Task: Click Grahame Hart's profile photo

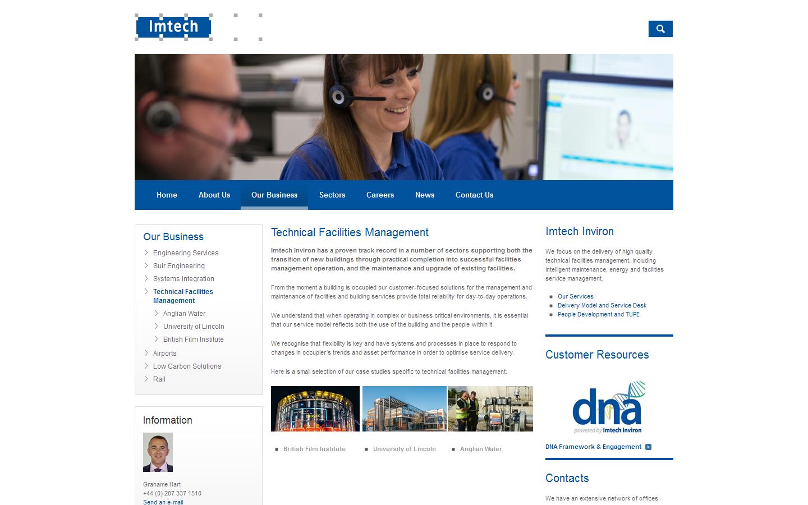Action: pyautogui.click(x=158, y=452)
